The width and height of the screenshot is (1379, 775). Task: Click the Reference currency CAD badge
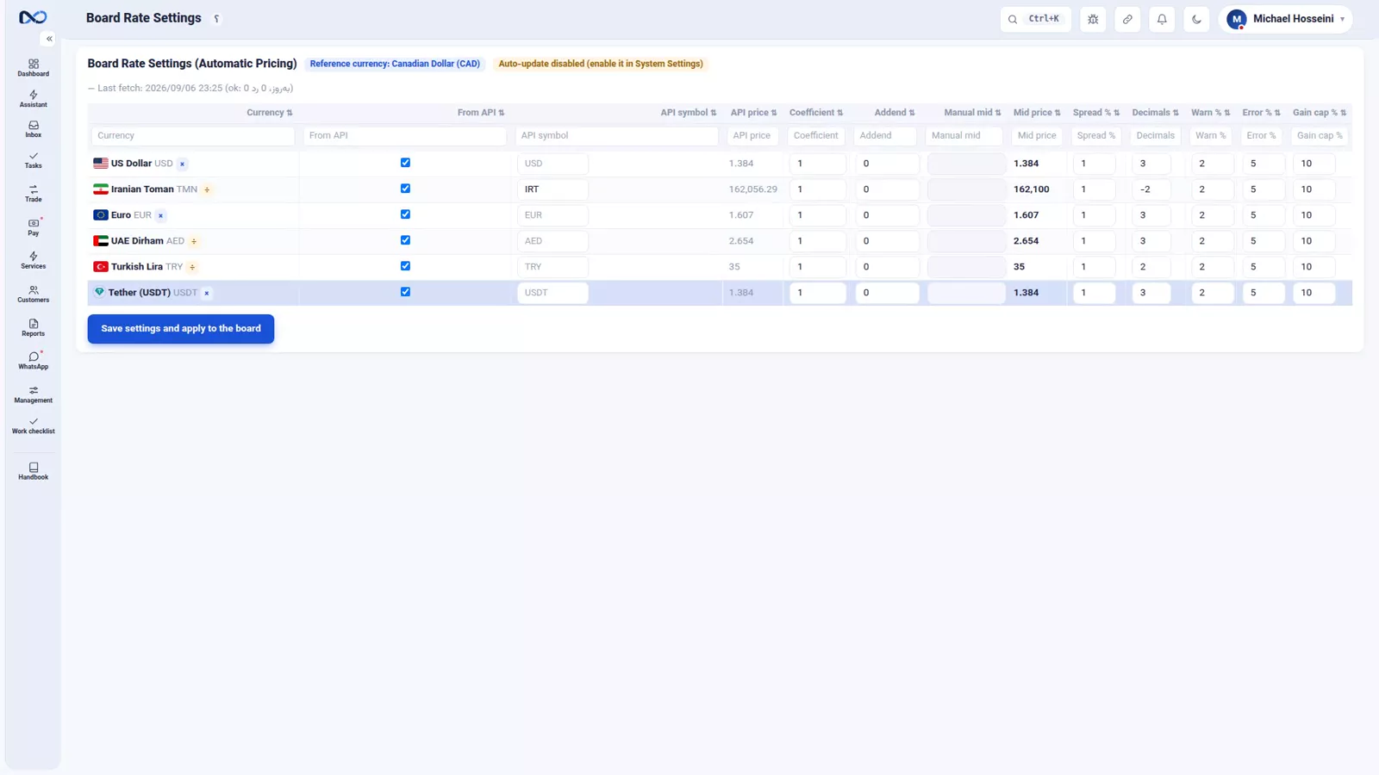[x=395, y=64]
